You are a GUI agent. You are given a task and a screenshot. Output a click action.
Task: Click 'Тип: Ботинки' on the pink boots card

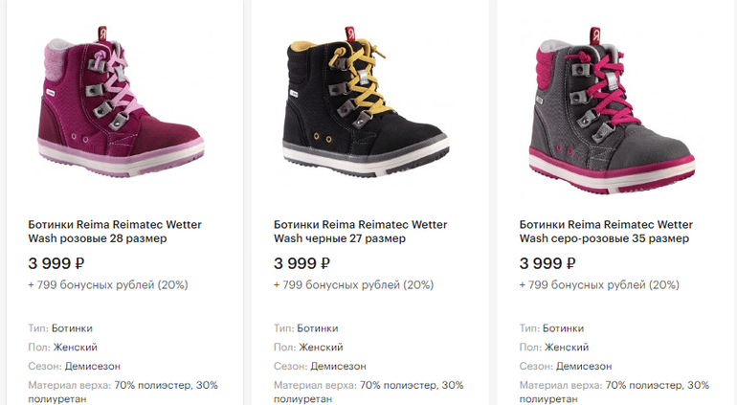click(x=59, y=328)
